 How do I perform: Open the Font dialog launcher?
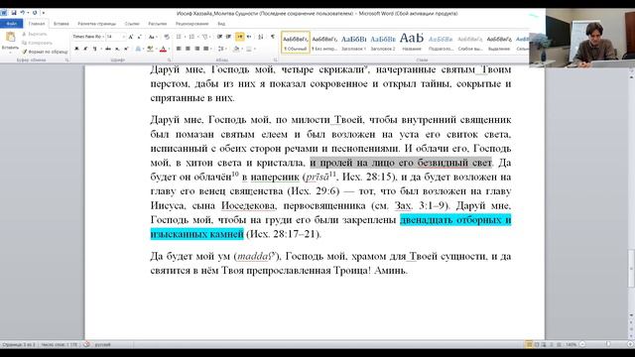(169, 59)
